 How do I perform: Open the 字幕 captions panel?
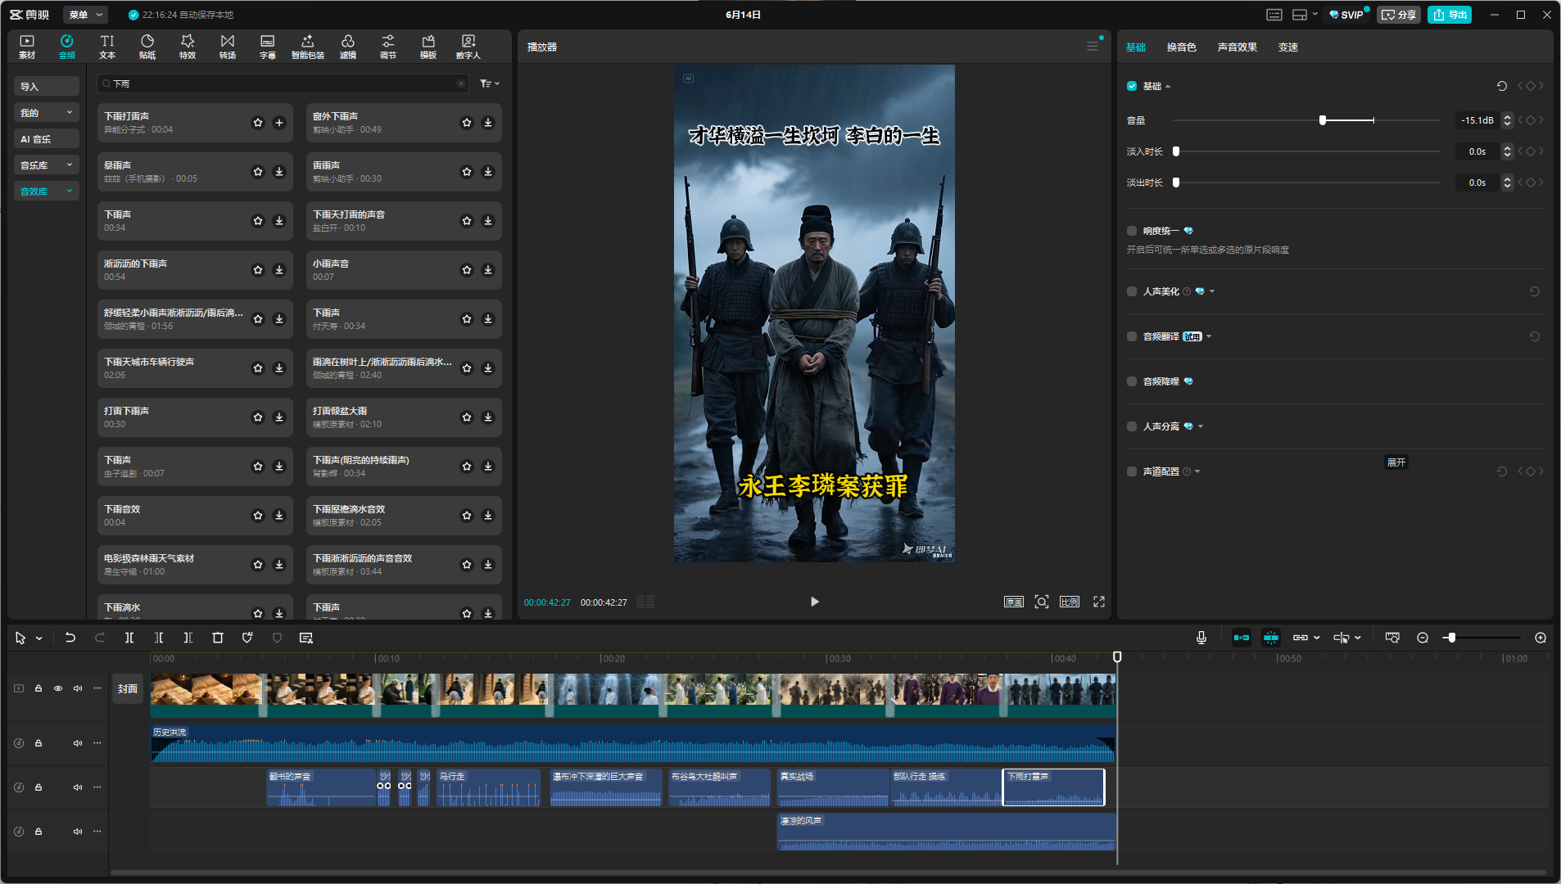click(x=268, y=47)
